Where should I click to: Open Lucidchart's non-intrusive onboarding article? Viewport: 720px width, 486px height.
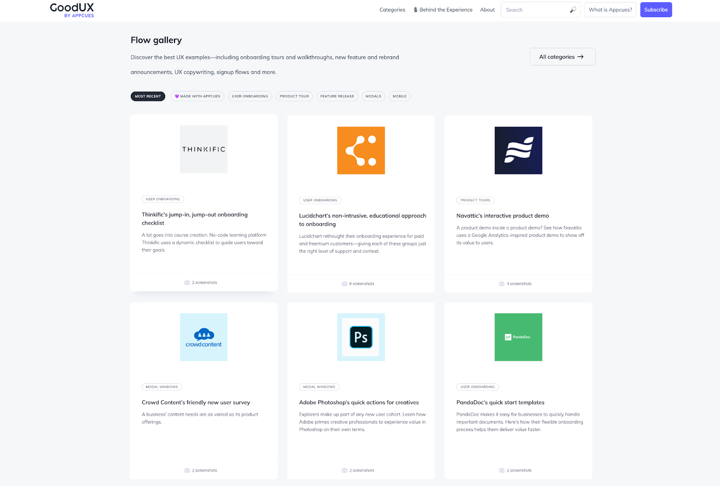point(363,220)
